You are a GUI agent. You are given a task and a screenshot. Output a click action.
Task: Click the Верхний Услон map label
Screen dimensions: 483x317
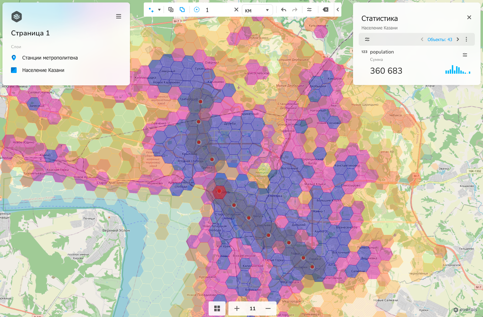pyautogui.click(x=116, y=230)
